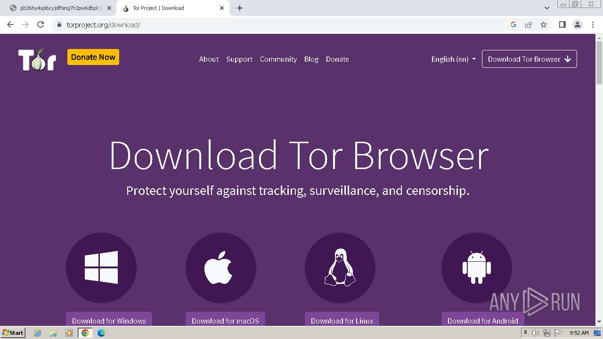This screenshot has width=603, height=339.
Task: Click the yellow Donate Now button
Action: (x=93, y=57)
